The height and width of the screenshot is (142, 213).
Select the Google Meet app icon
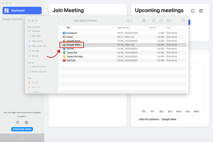[64, 45]
